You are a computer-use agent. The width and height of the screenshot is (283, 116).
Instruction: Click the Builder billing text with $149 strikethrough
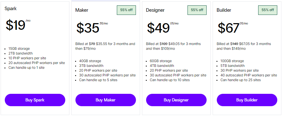click(x=244, y=46)
